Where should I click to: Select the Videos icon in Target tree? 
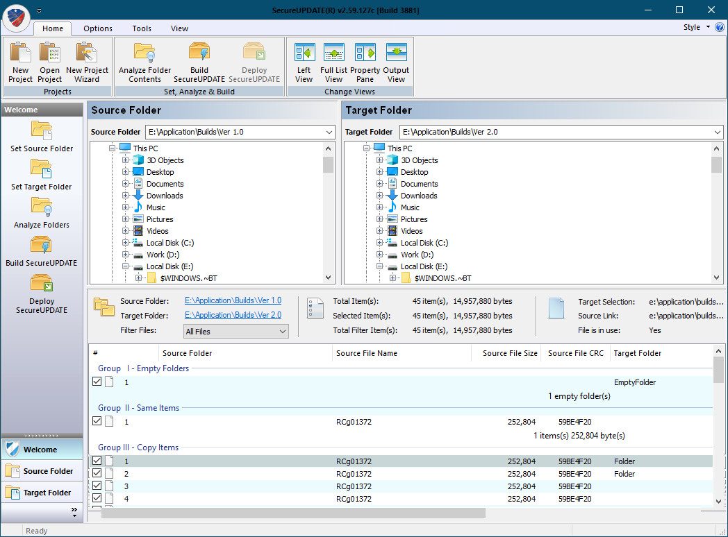pos(392,231)
